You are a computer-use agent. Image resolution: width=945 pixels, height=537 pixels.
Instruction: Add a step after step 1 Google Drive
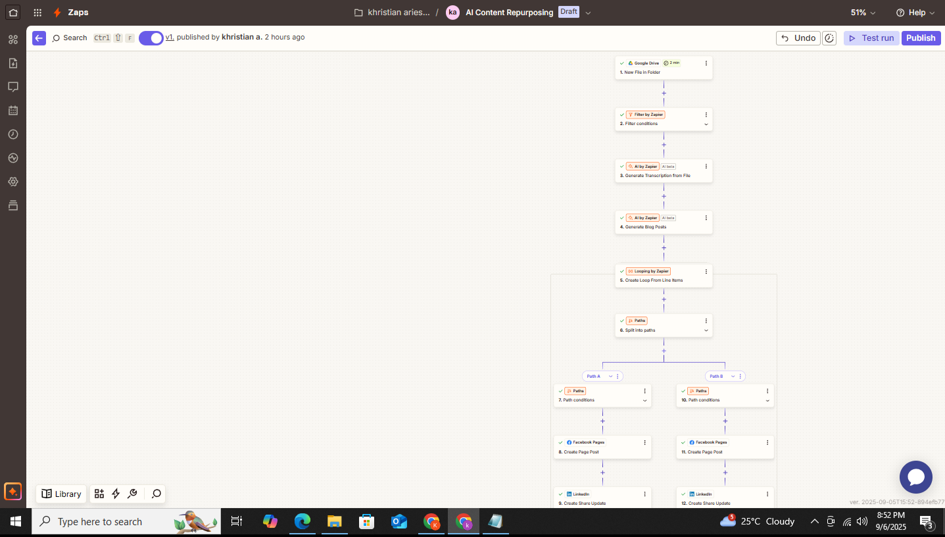pos(664,93)
